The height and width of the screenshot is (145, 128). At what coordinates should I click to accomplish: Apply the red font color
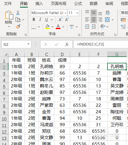click(x=58, y=27)
